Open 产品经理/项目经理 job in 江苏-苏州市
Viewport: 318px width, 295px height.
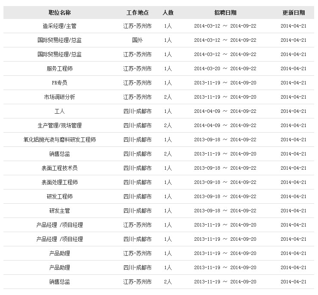[59, 225]
